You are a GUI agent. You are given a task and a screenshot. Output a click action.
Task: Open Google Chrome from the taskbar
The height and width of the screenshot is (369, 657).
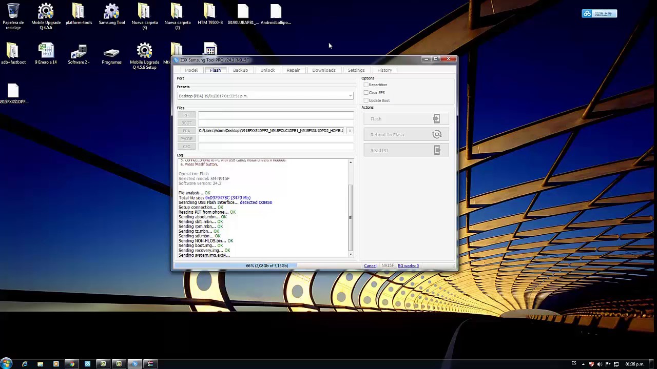(72, 364)
